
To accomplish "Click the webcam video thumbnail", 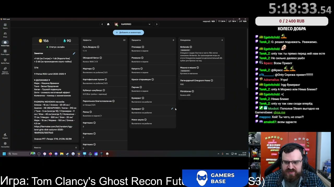I will tap(290, 159).
